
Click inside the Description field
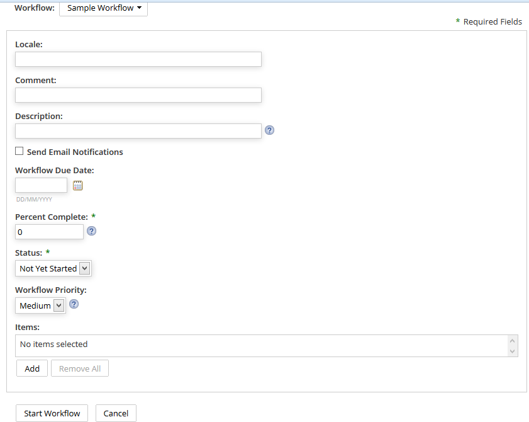(138, 130)
